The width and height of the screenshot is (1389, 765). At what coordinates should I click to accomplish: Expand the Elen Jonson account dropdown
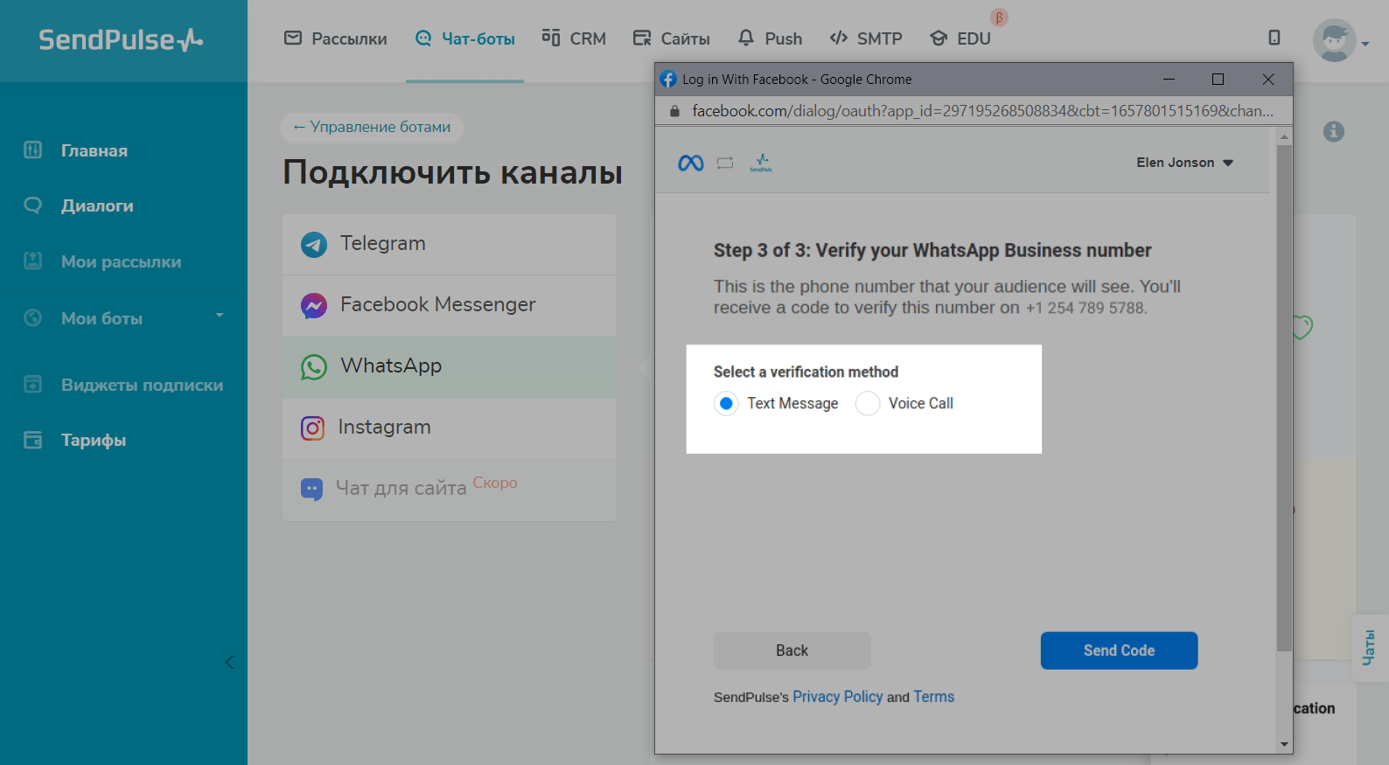[1184, 163]
